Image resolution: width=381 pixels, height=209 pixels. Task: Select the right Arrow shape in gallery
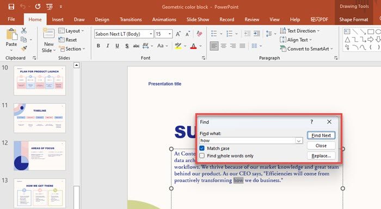371,39
